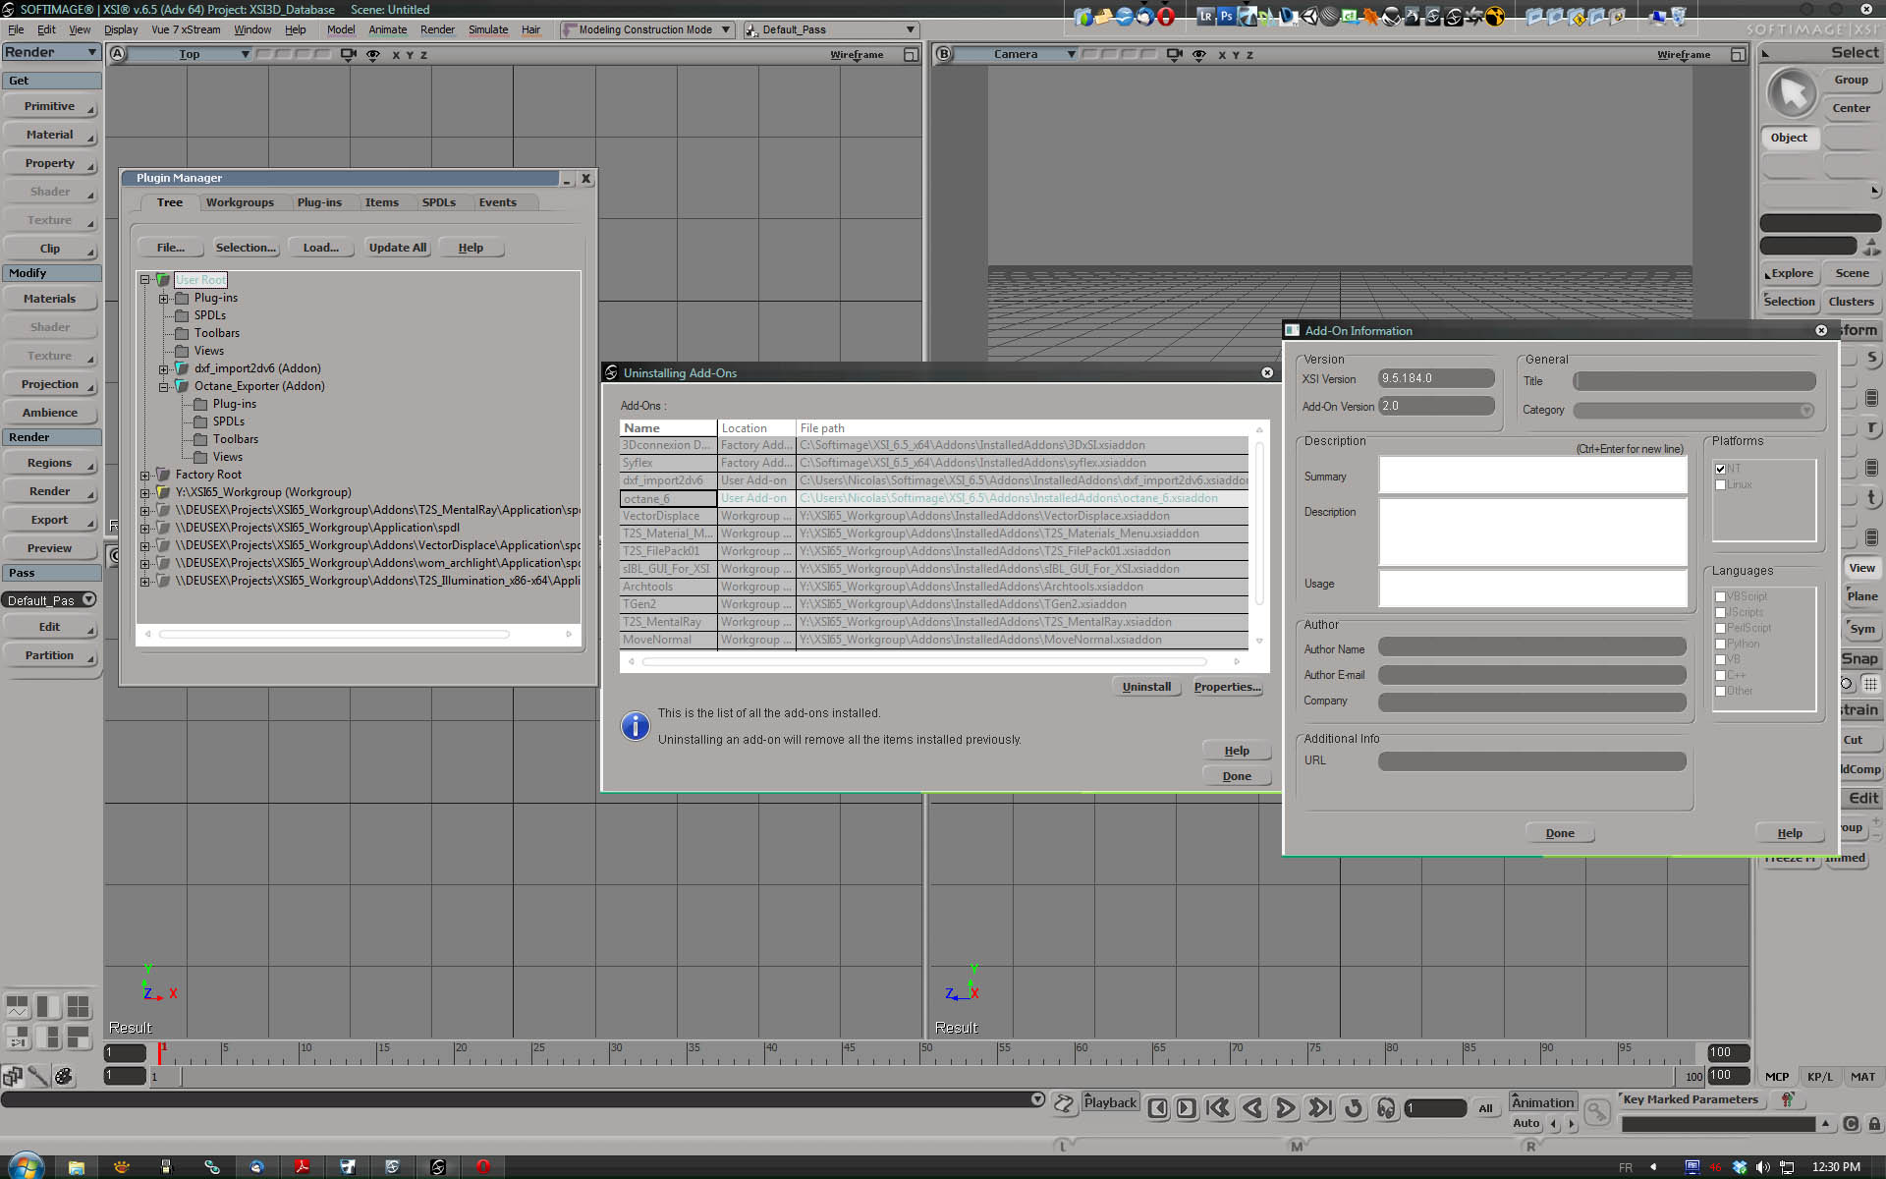Image resolution: width=1886 pixels, height=1179 pixels.
Task: Check the VBScript language checkbox
Action: [1720, 596]
